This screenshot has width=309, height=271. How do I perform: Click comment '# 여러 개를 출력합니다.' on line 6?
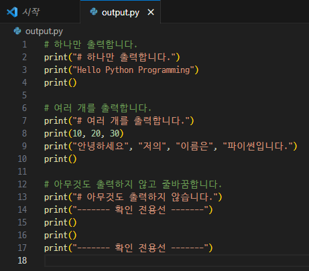(x=98, y=108)
